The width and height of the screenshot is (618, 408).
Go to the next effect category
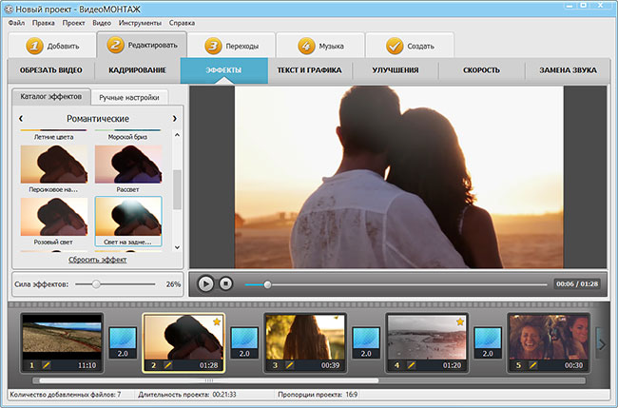click(x=174, y=119)
